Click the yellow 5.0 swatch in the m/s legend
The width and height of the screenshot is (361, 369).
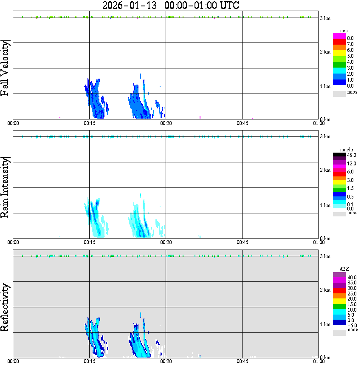coord(339,53)
